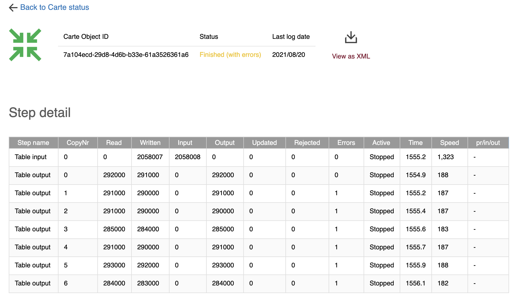Click the Carte Object ID value
The width and height of the screenshot is (520, 298).
(x=126, y=55)
